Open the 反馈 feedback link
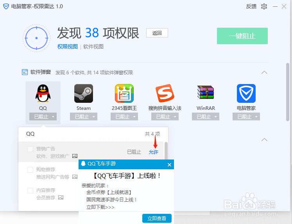This screenshot has width=292, height=224. click(x=251, y=7)
